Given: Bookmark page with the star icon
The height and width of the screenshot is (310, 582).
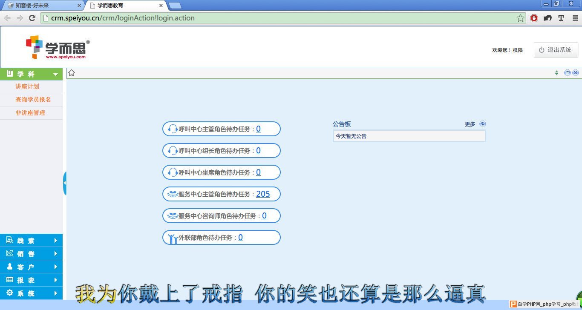Looking at the screenshot, I should 520,18.
